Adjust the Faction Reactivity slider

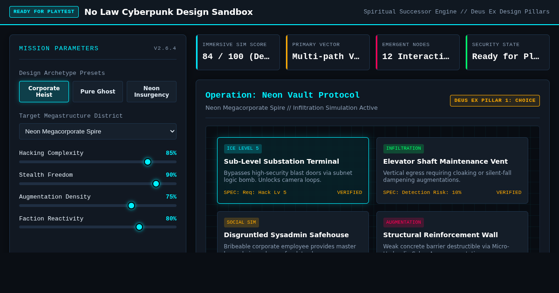click(98, 227)
